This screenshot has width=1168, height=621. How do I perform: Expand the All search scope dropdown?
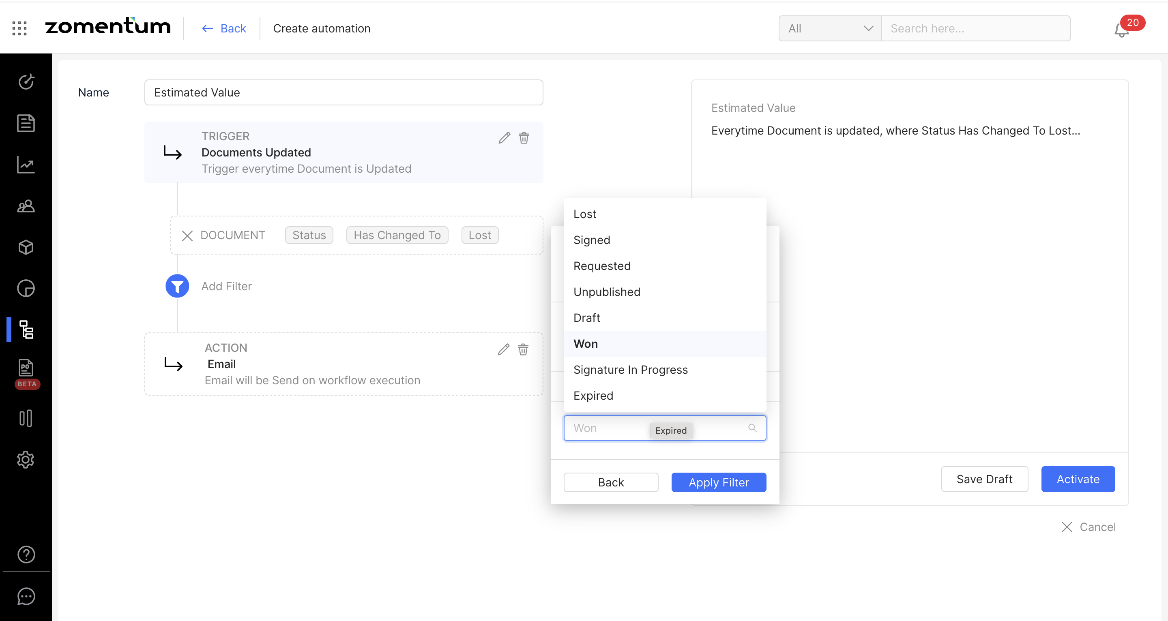(829, 28)
